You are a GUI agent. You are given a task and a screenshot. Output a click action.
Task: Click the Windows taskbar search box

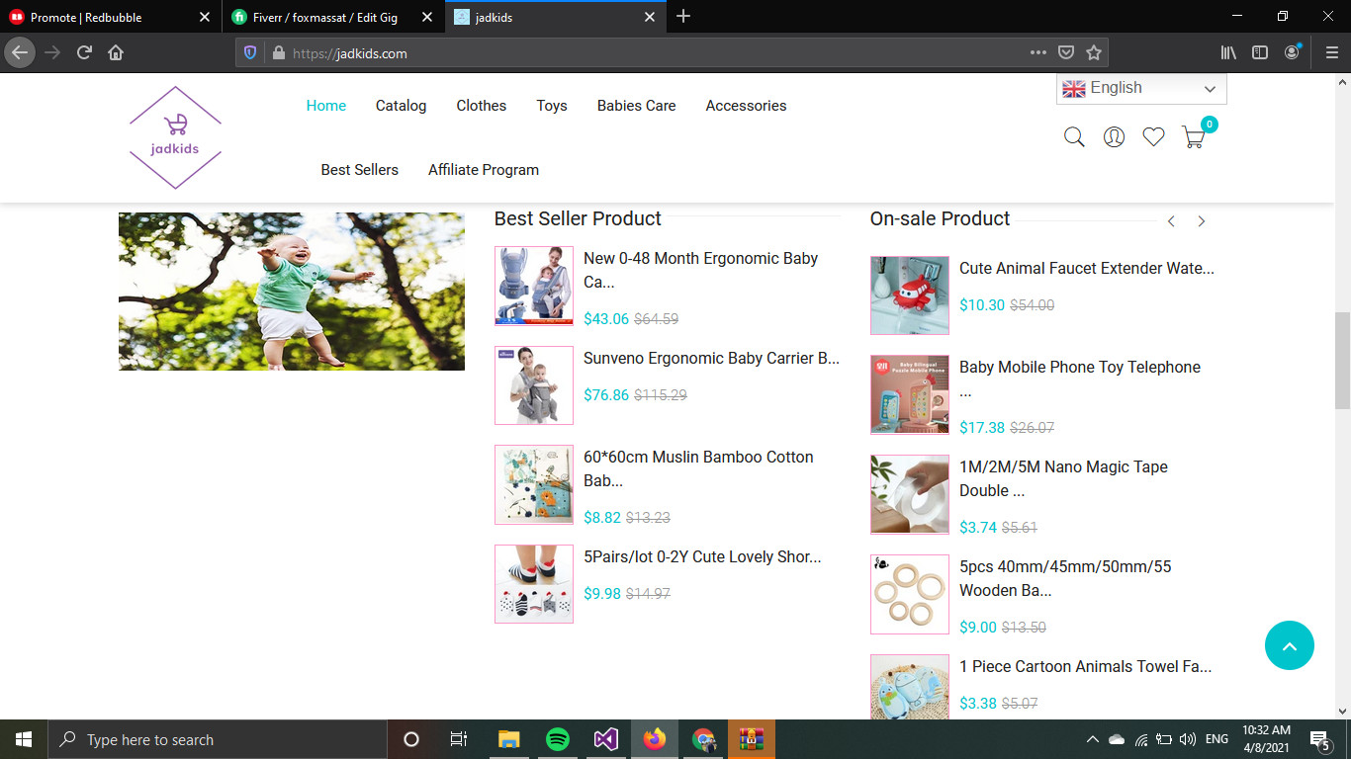218,739
